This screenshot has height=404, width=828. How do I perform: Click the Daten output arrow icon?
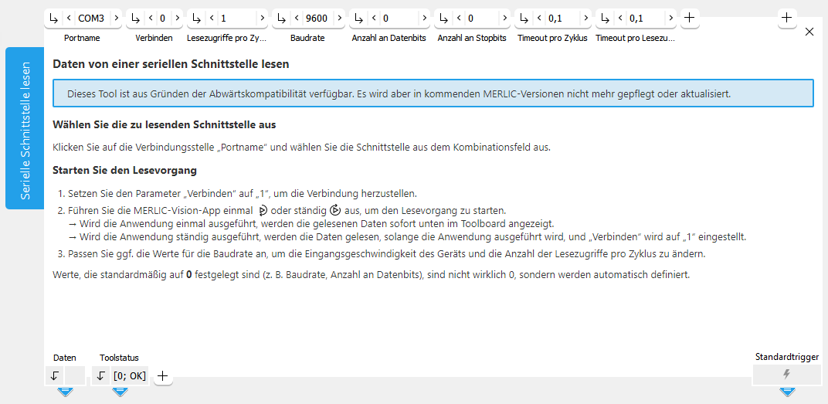click(54, 376)
